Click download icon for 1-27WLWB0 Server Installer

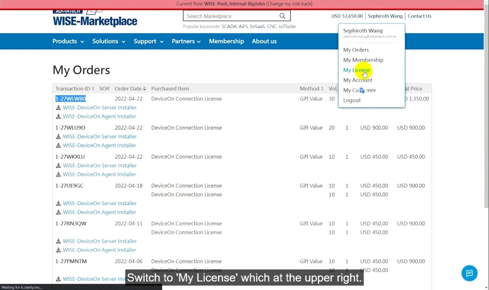58,107
